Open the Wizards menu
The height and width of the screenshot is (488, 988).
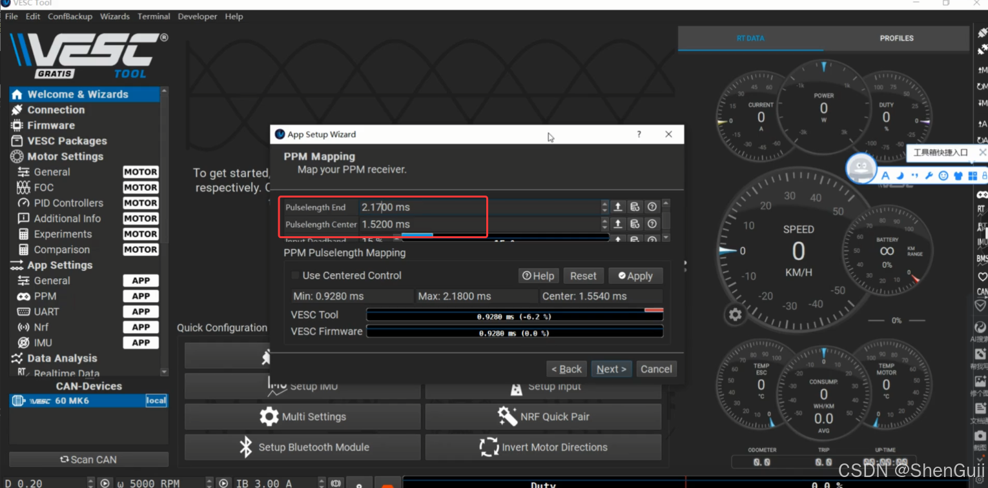[115, 16]
